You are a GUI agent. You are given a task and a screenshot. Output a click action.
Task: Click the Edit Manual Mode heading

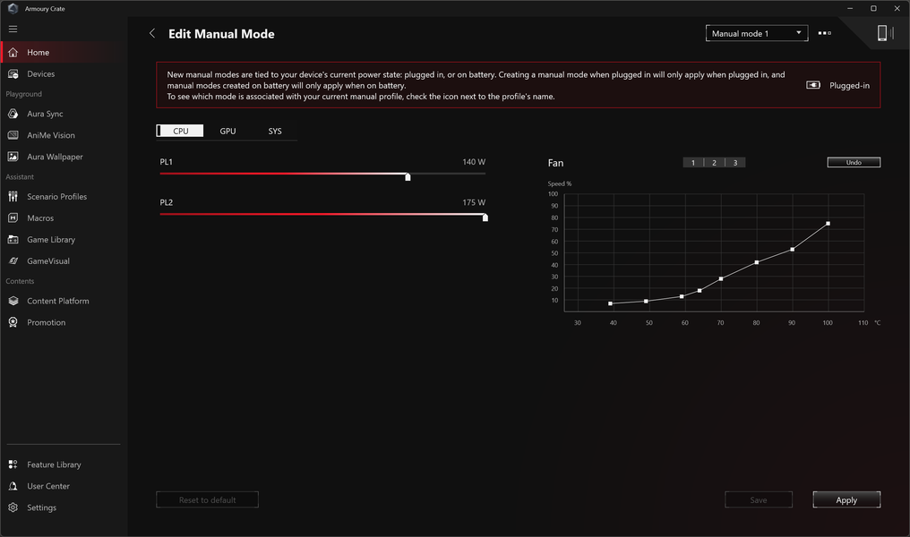point(221,34)
